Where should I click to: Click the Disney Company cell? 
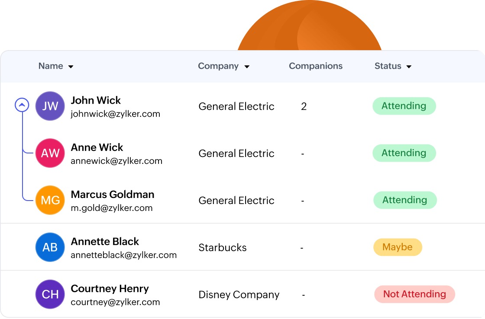pyautogui.click(x=239, y=295)
